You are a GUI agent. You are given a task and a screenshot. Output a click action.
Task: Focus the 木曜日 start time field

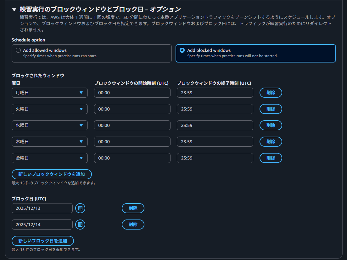tap(132, 142)
